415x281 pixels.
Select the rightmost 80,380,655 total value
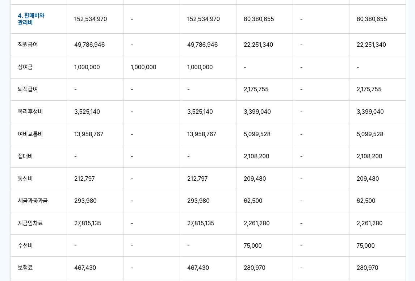[372, 19]
